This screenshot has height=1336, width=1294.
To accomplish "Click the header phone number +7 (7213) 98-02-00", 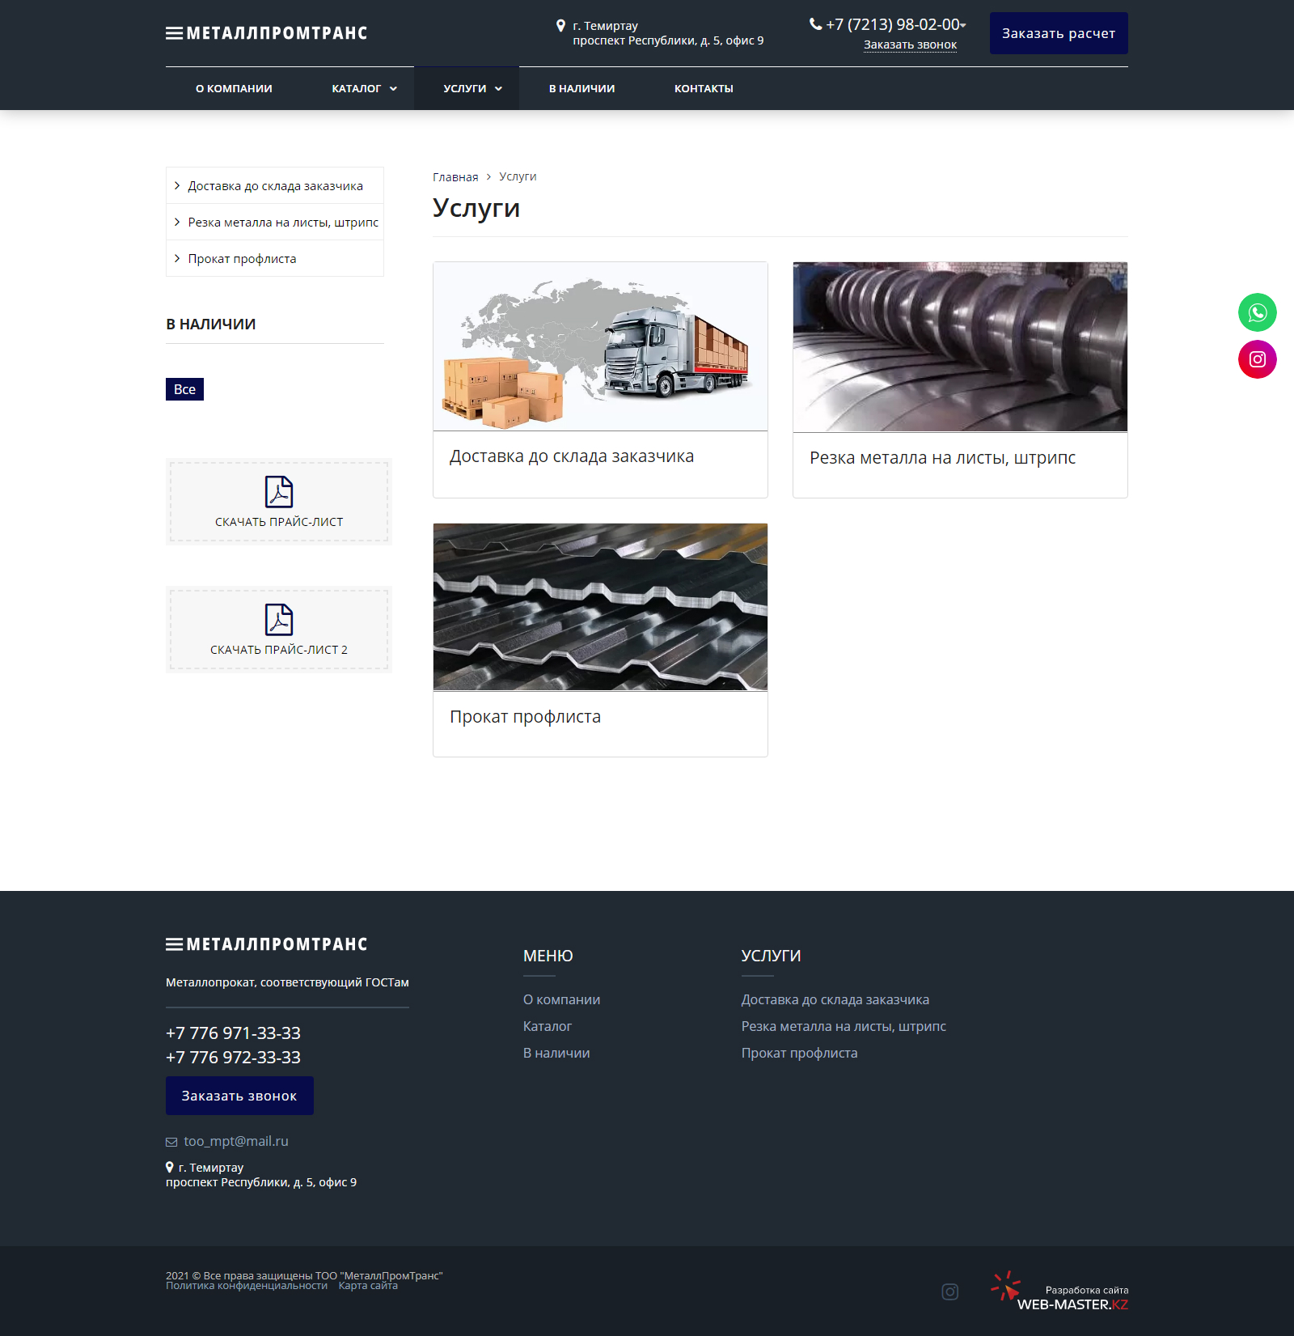I will click(893, 24).
